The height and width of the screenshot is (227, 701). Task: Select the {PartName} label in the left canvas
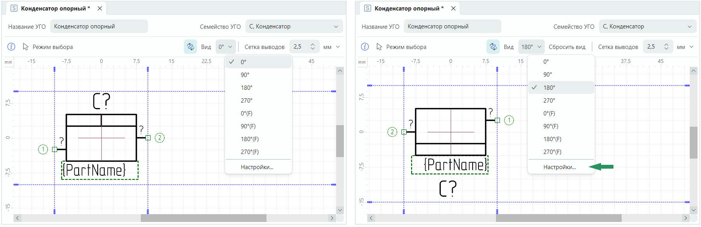click(100, 170)
